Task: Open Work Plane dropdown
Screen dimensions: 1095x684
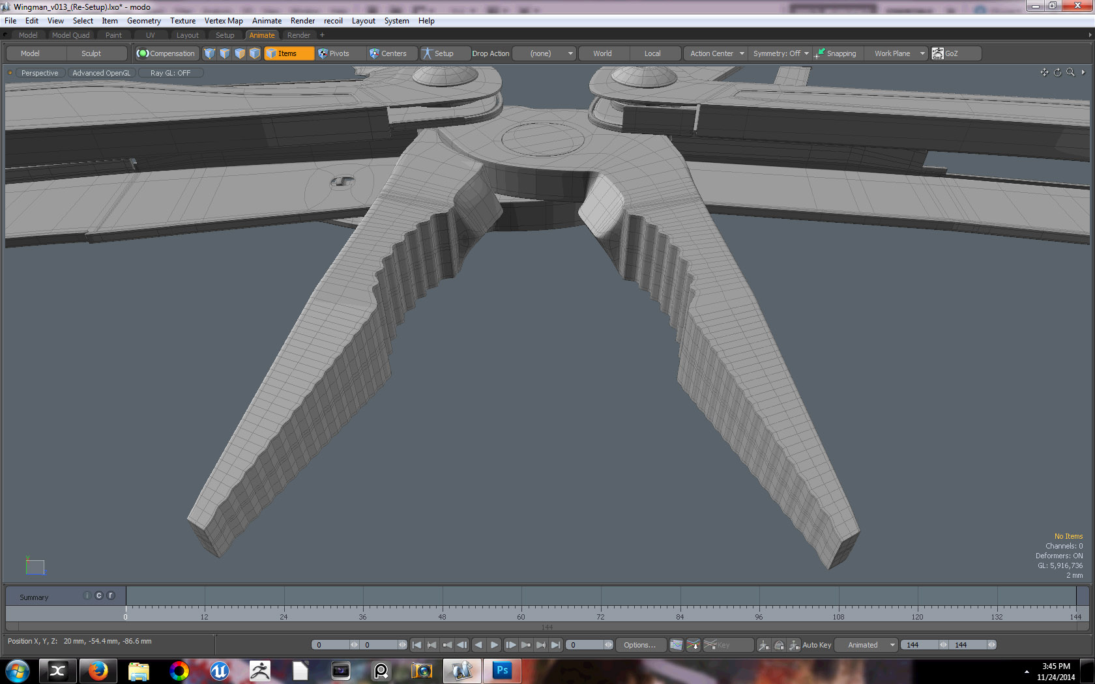Action: (x=898, y=53)
